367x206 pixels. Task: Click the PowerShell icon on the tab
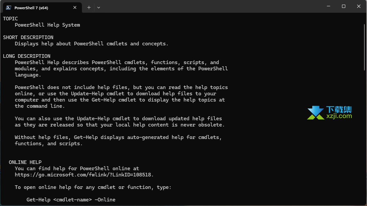pos(9,8)
